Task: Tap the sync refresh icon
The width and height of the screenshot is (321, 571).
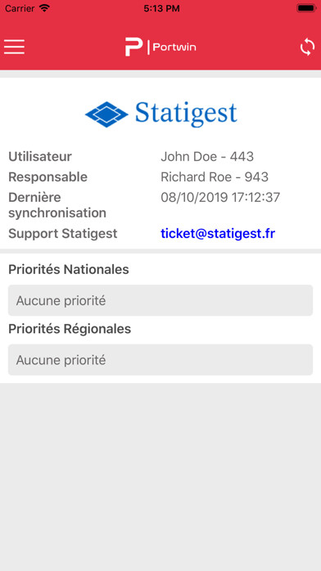Action: [307, 47]
